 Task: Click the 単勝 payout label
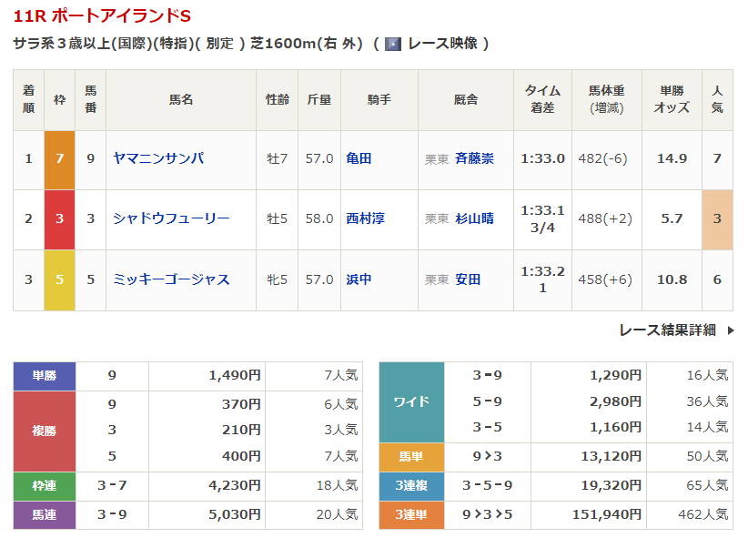pyautogui.click(x=44, y=375)
